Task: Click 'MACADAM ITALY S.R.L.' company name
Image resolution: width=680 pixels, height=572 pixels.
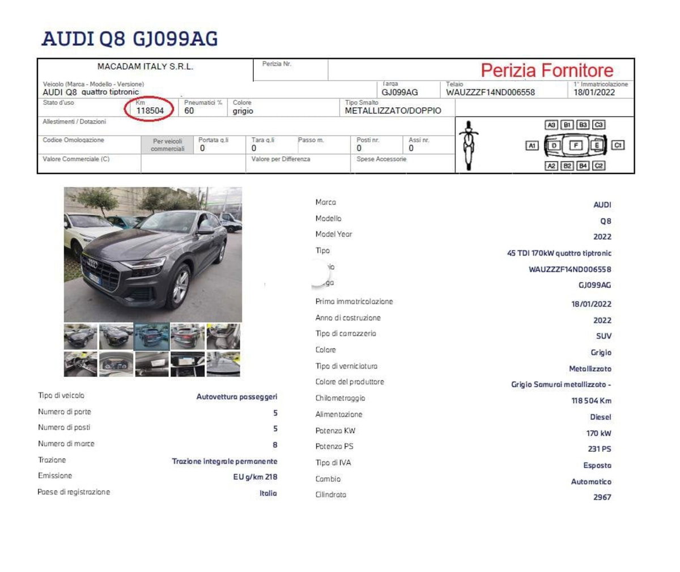Action: [145, 66]
